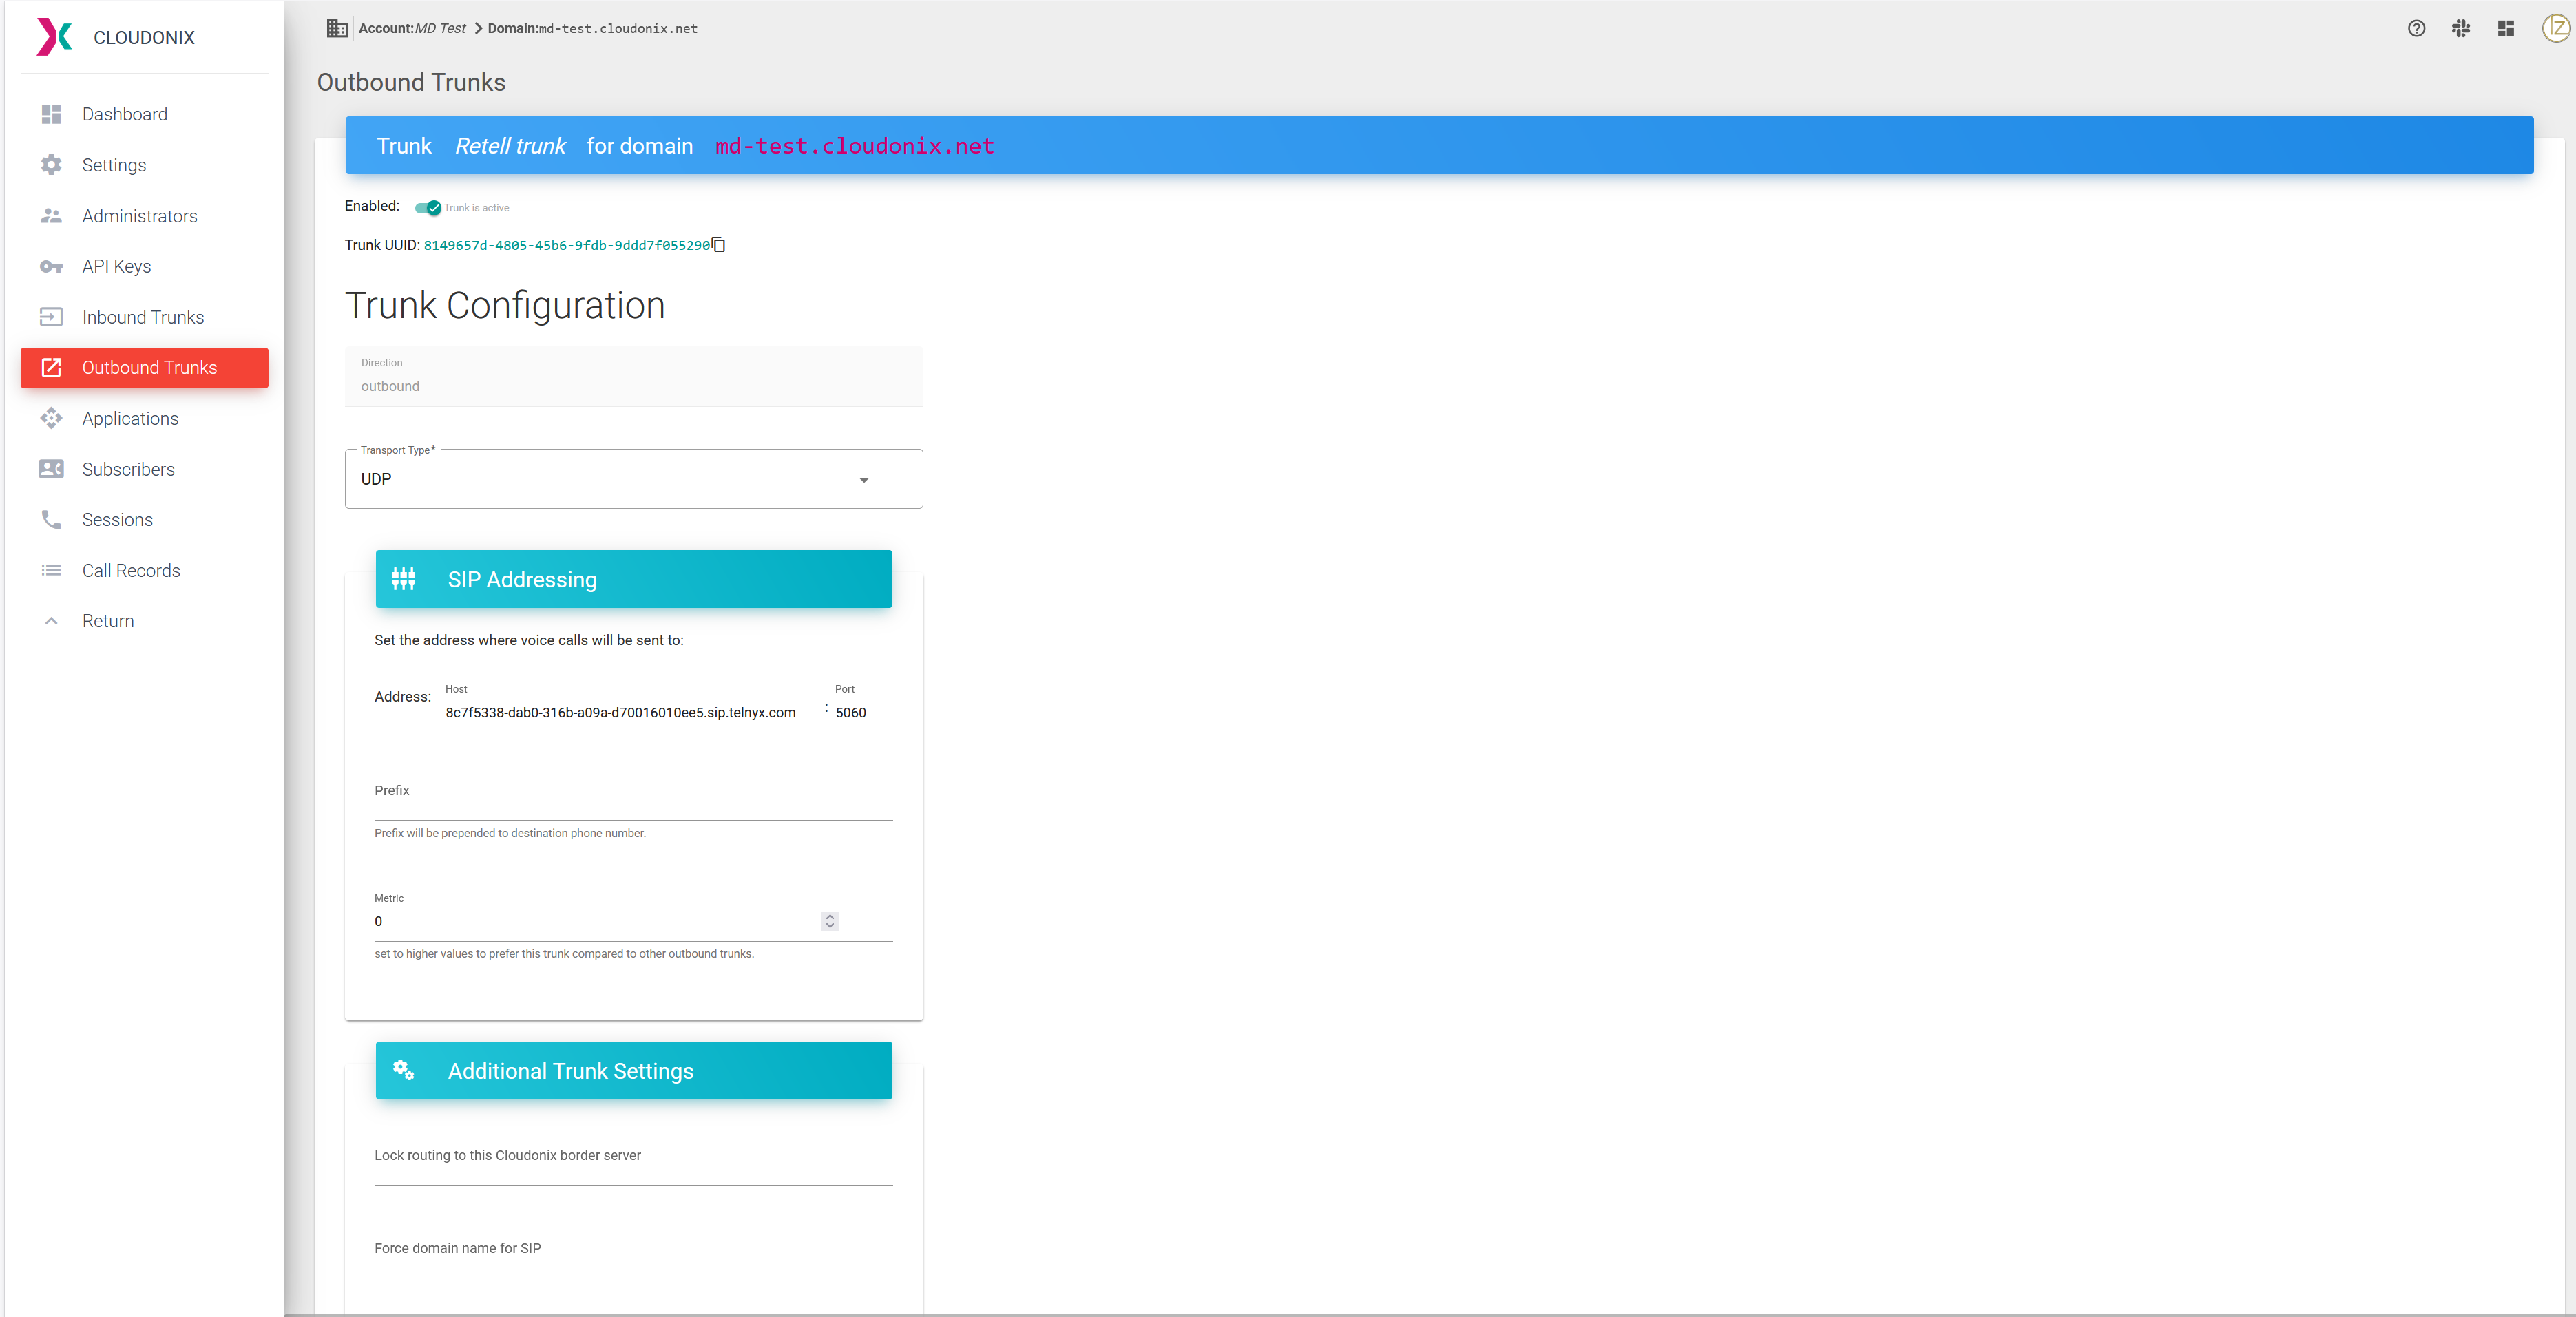Click the Account MD Test breadcrumb
The width and height of the screenshot is (2576, 1317).
point(412,29)
